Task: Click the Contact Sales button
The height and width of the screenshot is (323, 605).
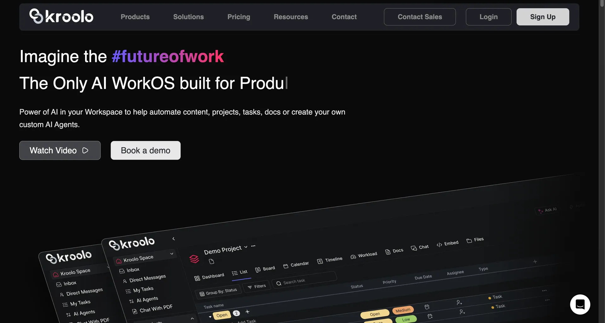Action: coord(420,17)
